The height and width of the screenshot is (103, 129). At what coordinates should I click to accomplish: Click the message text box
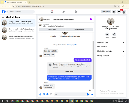click(70, 95)
